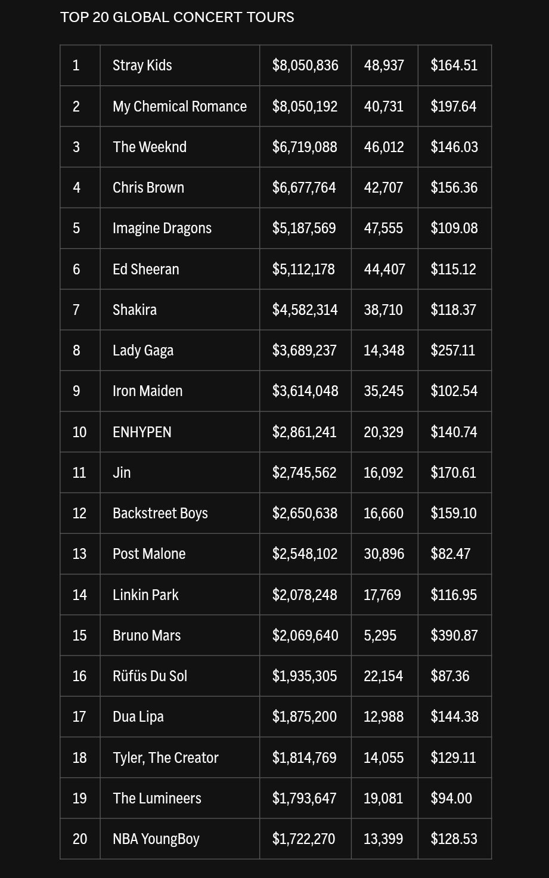Click My Chemical Romance in the table
This screenshot has height=878, width=549.
(179, 106)
